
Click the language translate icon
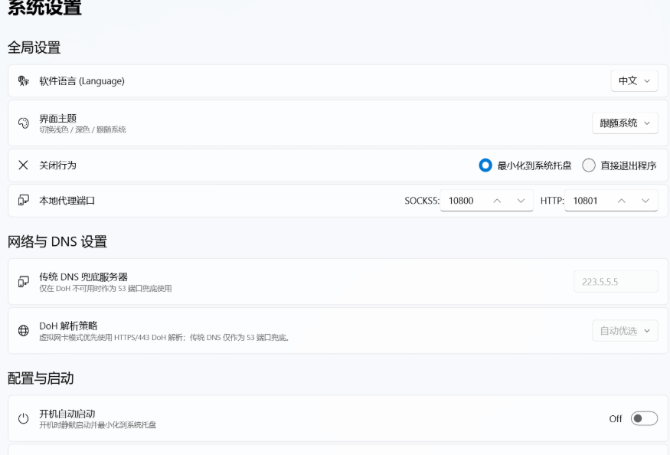(24, 81)
